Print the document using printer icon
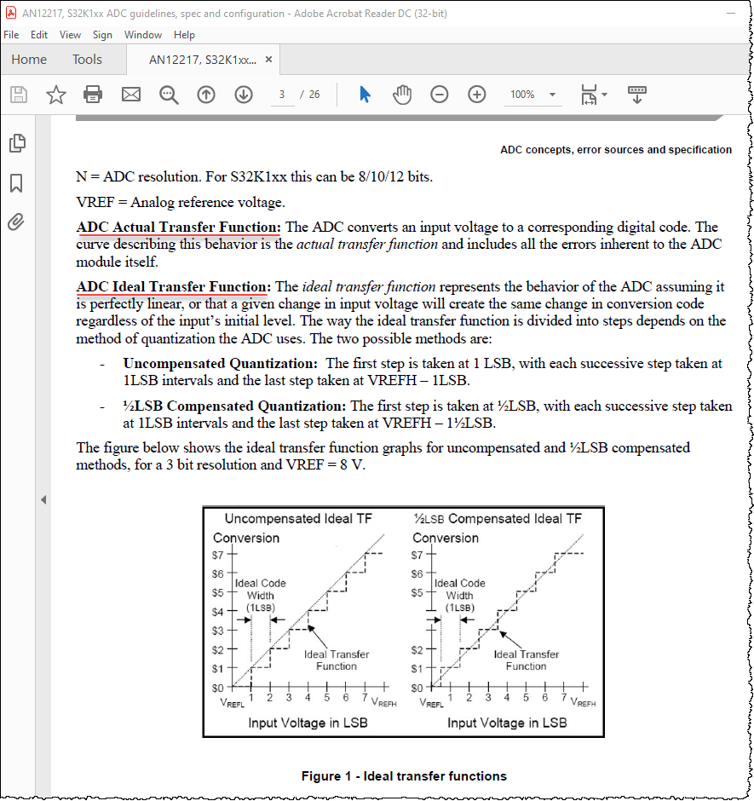This screenshot has width=754, height=801. tap(93, 95)
